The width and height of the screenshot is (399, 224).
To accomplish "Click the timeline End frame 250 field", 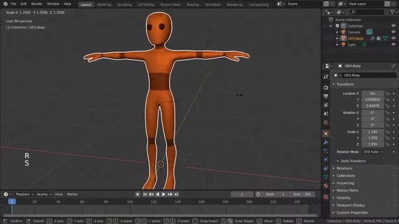I will tap(302, 194).
